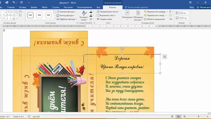This screenshot has width=211, height=119.
Task: Click the Layout Options button beside text box
Action: (165, 57)
